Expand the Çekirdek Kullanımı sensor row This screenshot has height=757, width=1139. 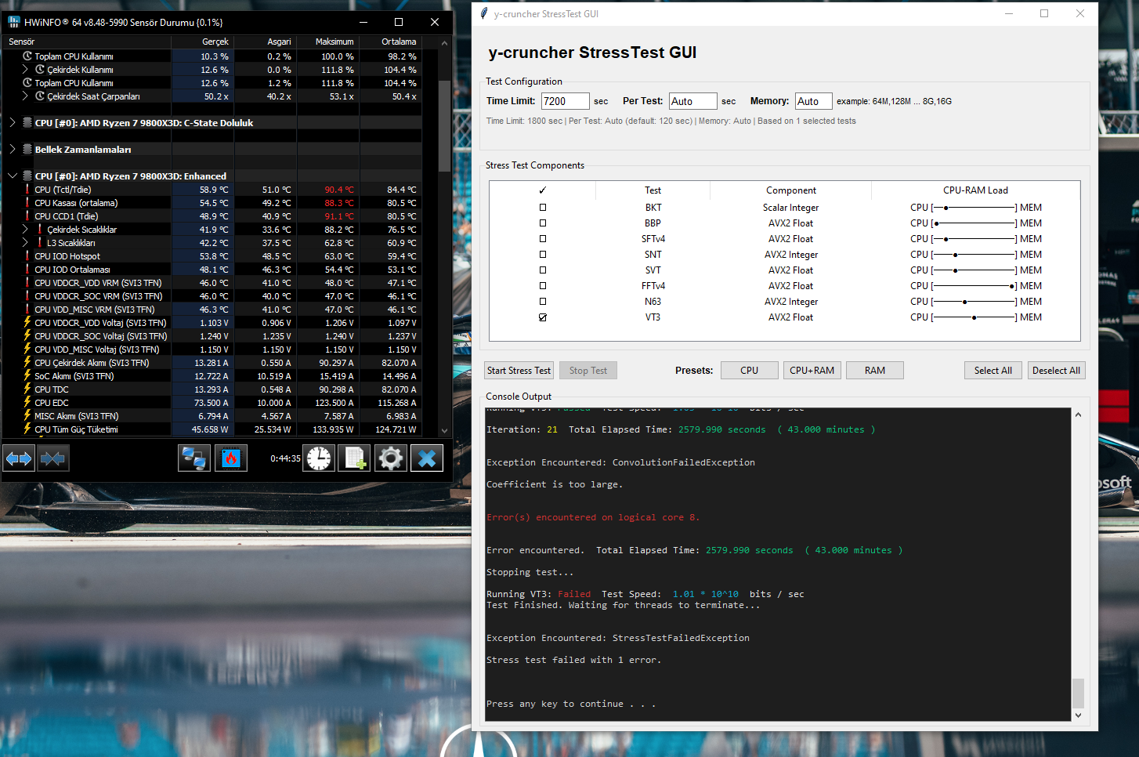pos(25,70)
